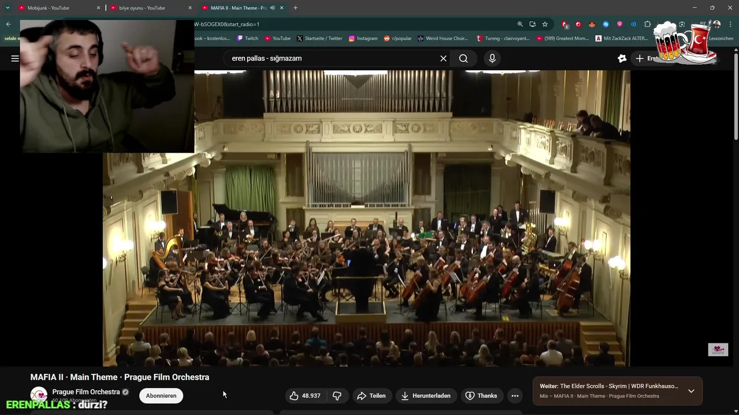This screenshot has width=739, height=415.
Task: Download the video via Herunterladen
Action: [x=426, y=395]
